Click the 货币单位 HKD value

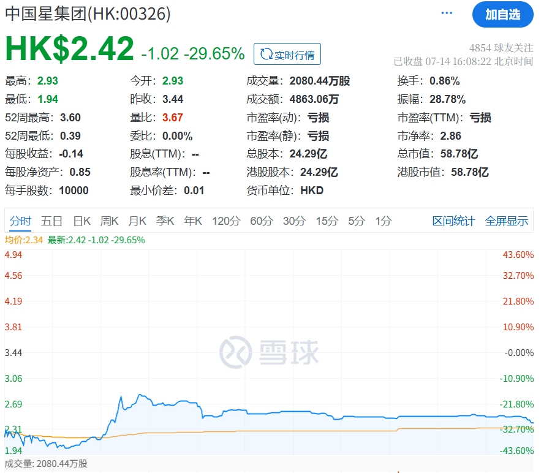point(312,190)
